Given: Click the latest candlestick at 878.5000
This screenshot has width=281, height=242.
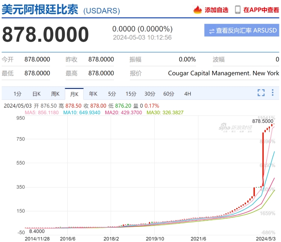Looking at the screenshot, I should [272, 124].
